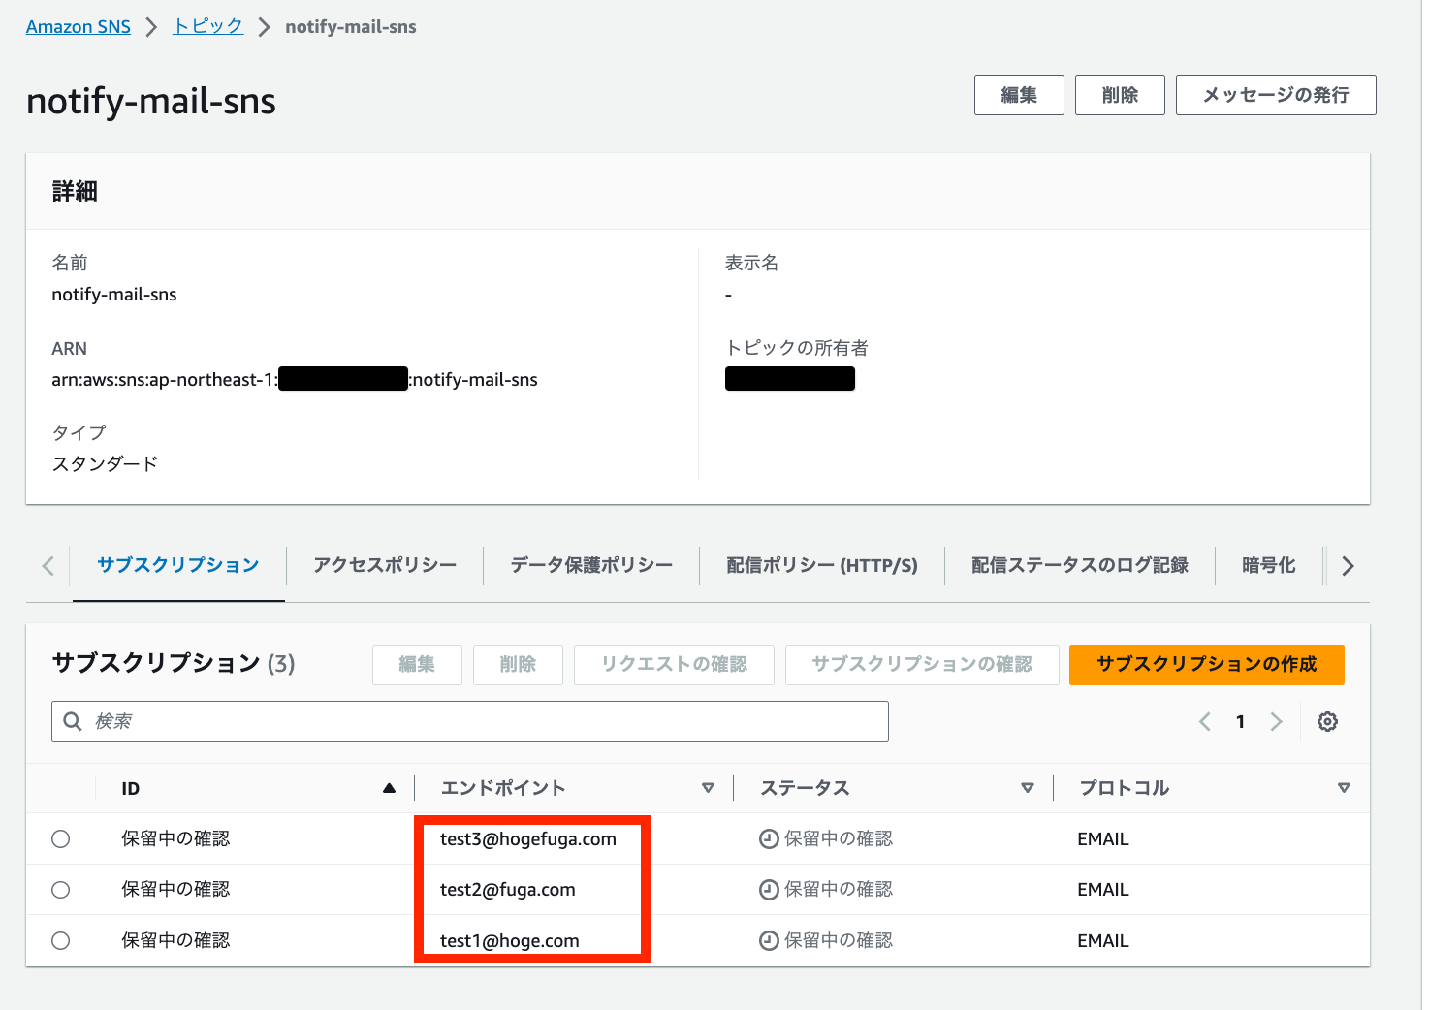This screenshot has height=1010, width=1429.
Task: Follow the Amazon SNS breadcrumb link
Action: click(78, 26)
